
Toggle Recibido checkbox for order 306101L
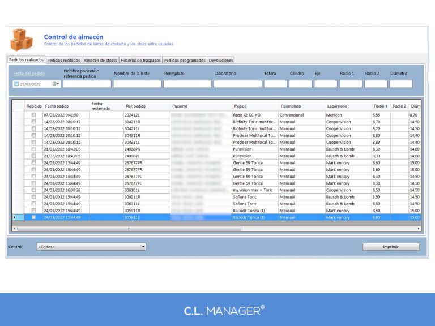click(x=33, y=190)
